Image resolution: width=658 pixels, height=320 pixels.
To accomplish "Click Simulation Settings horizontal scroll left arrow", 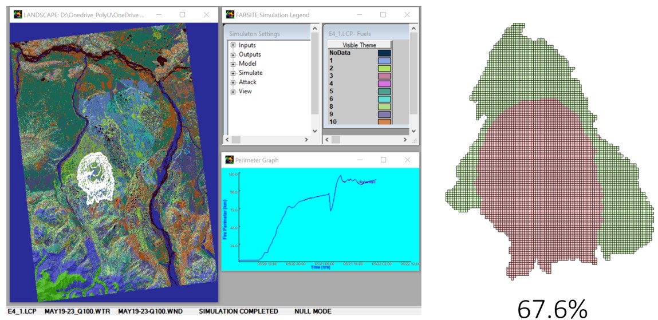I will coord(227,139).
